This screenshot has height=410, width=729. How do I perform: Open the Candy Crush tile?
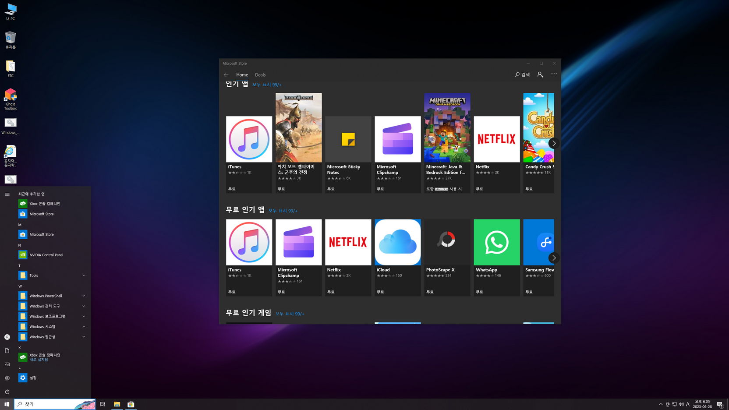538,143
